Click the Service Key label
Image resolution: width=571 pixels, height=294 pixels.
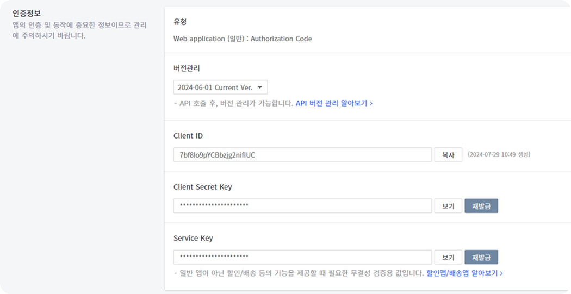(x=193, y=238)
